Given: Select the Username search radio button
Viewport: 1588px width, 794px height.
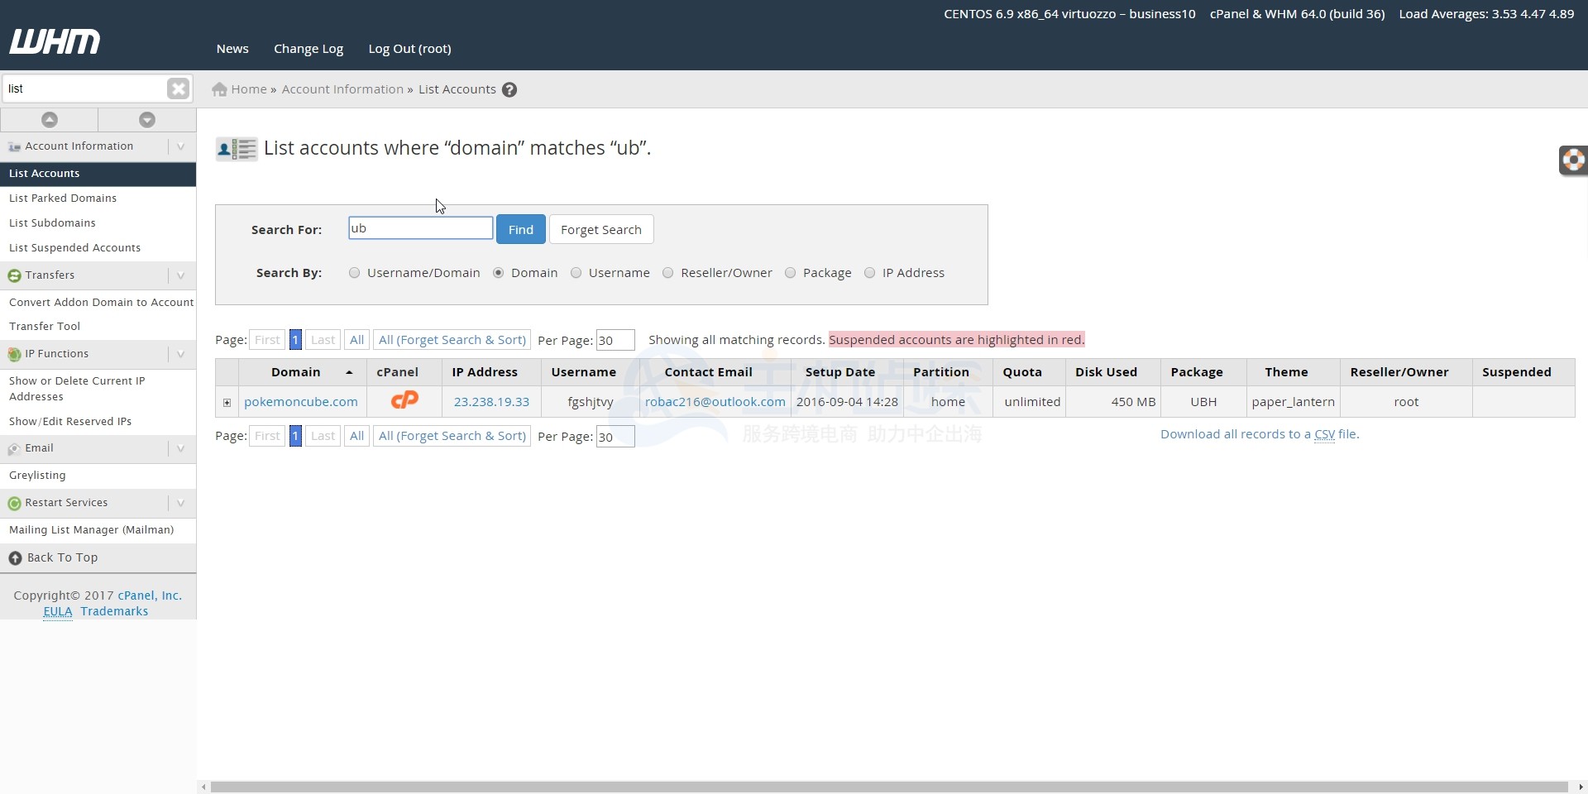Looking at the screenshot, I should pyautogui.click(x=576, y=273).
